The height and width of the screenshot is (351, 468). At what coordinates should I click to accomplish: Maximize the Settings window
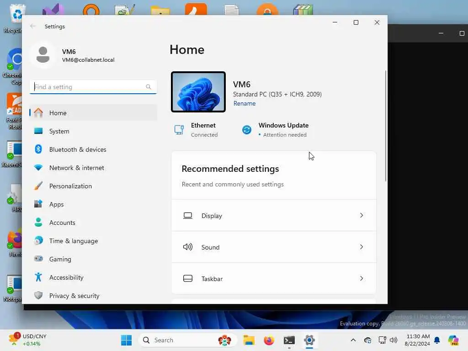[356, 22]
